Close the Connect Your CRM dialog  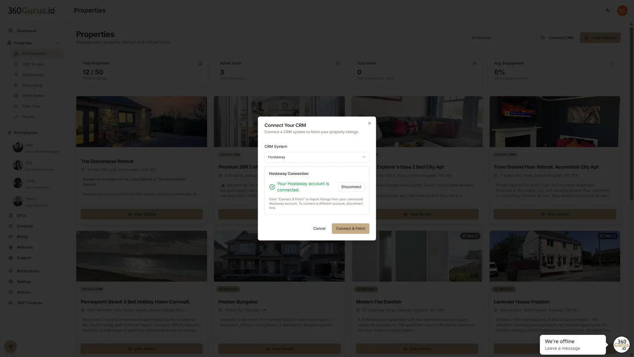pos(369,123)
